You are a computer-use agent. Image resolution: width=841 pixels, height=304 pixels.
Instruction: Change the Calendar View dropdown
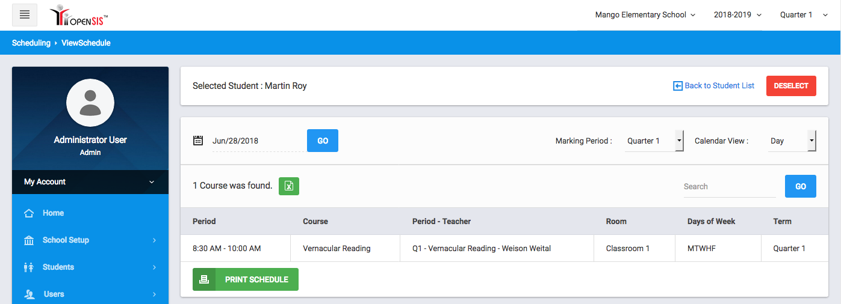[x=791, y=141]
